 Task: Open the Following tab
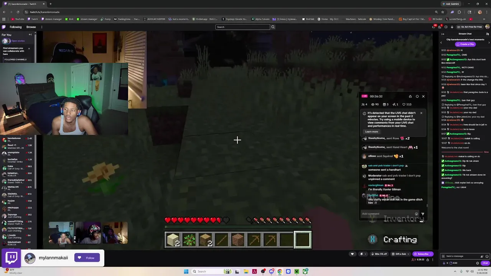15,27
